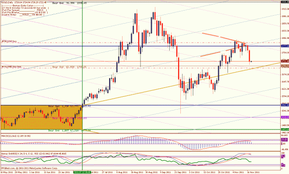
Task: Click the Bear End 1708.01 retracement label
Action: pyautogui.click(x=69, y=67)
